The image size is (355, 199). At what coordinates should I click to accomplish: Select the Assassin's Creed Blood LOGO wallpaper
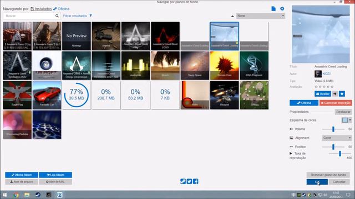point(165,36)
